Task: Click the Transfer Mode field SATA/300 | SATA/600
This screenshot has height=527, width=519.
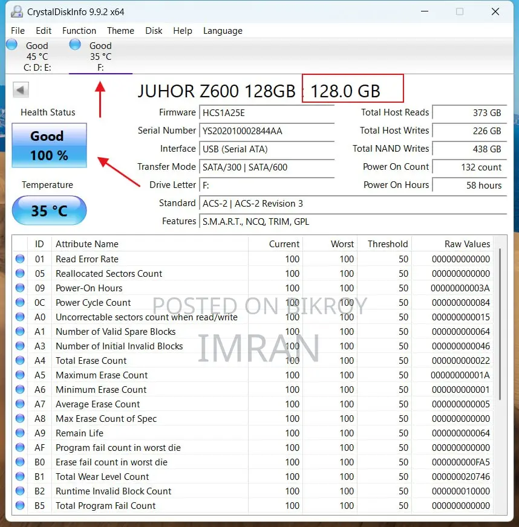Action: (267, 167)
